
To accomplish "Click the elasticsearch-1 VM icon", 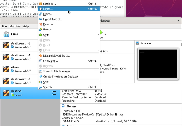I will coord(6,45).
